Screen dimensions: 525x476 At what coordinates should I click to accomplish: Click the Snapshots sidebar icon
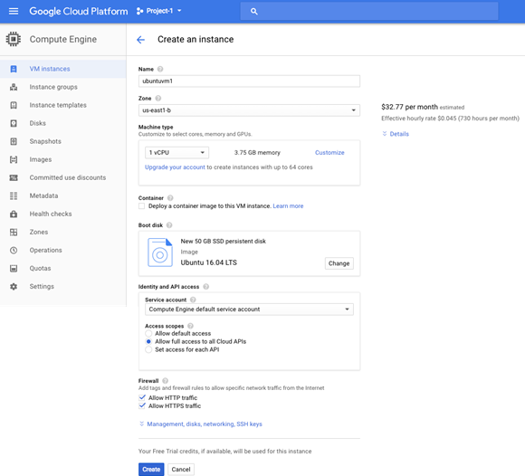(x=14, y=141)
